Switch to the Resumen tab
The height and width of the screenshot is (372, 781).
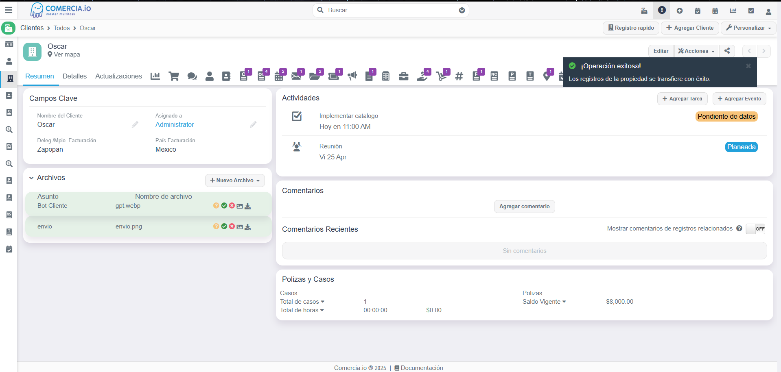[39, 76]
